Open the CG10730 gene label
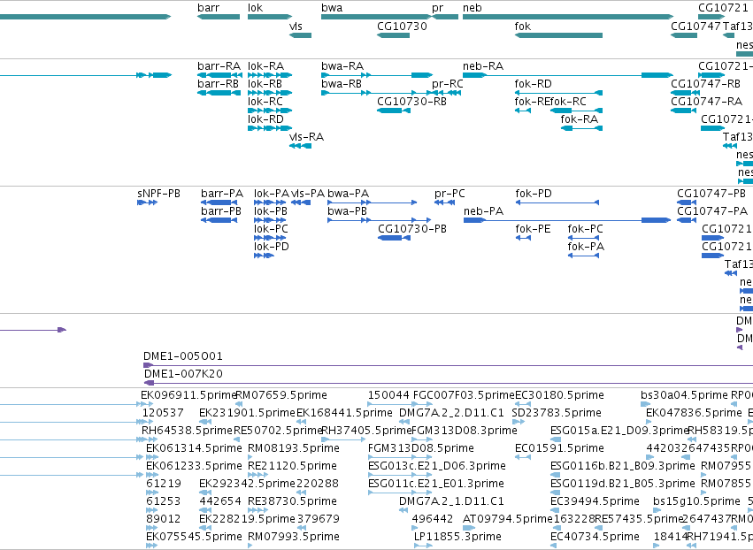Viewport: 753px width, 550px height. pyautogui.click(x=402, y=26)
